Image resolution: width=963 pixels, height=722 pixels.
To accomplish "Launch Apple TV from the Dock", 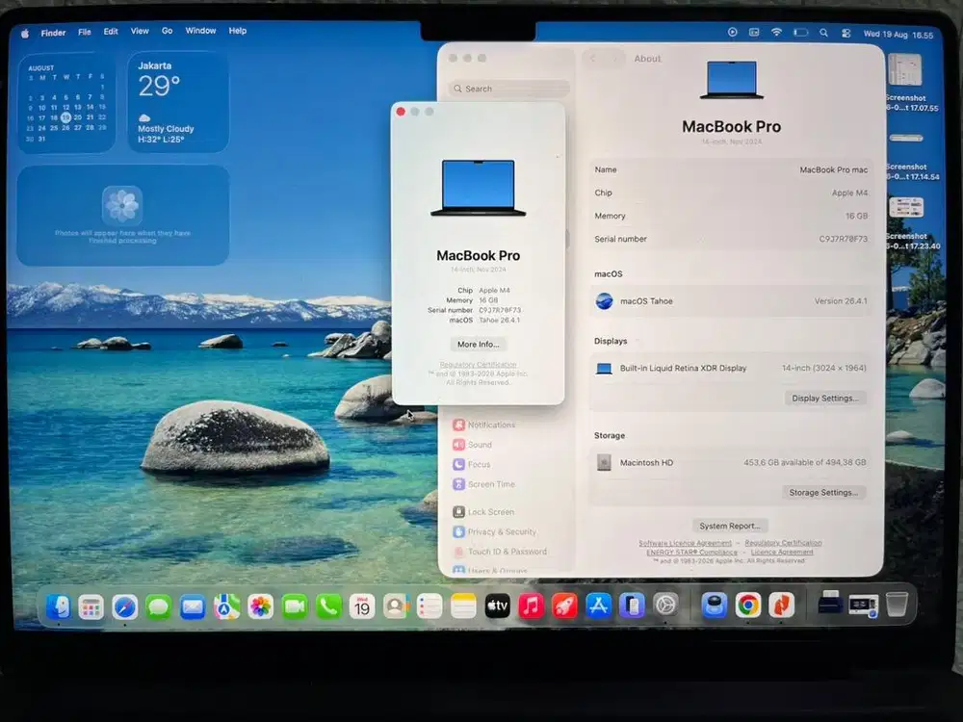I will 498,606.
